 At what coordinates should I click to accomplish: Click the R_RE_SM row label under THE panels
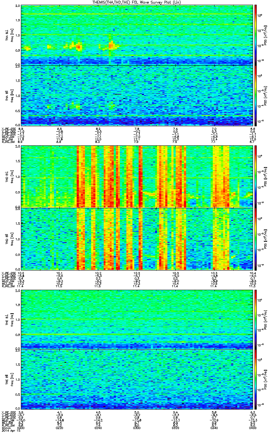pyautogui.click(x=8, y=425)
